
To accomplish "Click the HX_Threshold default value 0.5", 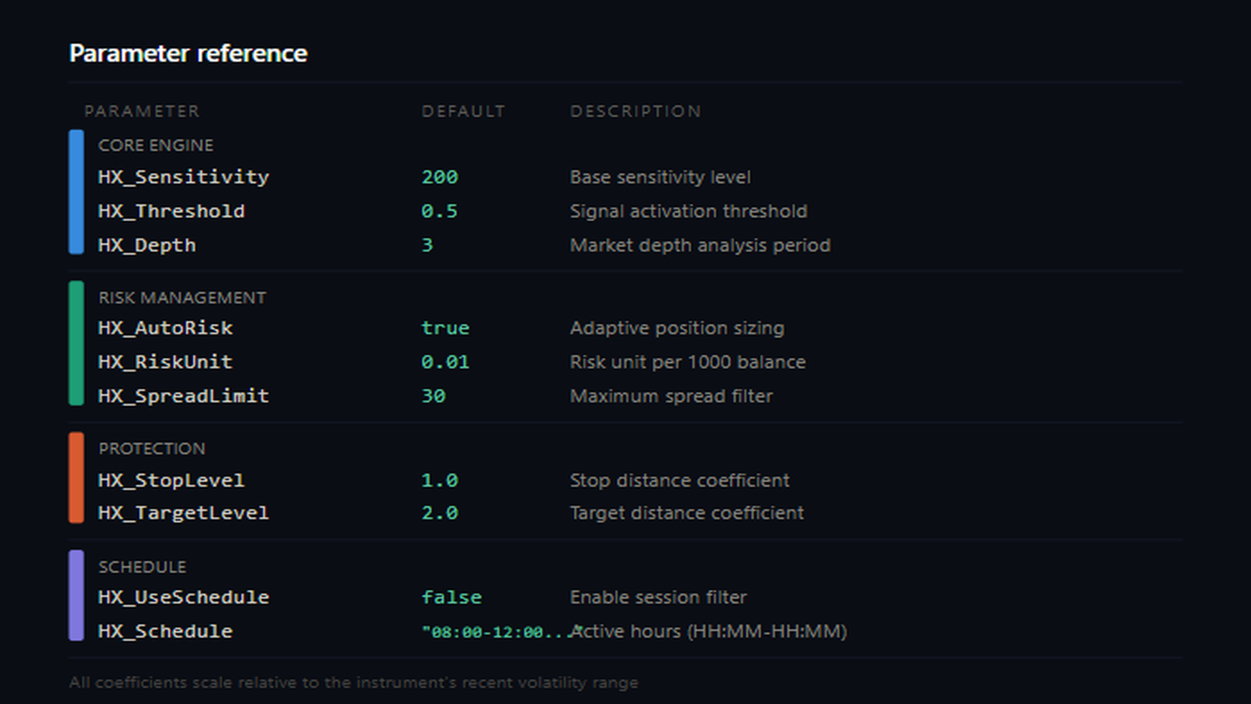I will tap(439, 211).
